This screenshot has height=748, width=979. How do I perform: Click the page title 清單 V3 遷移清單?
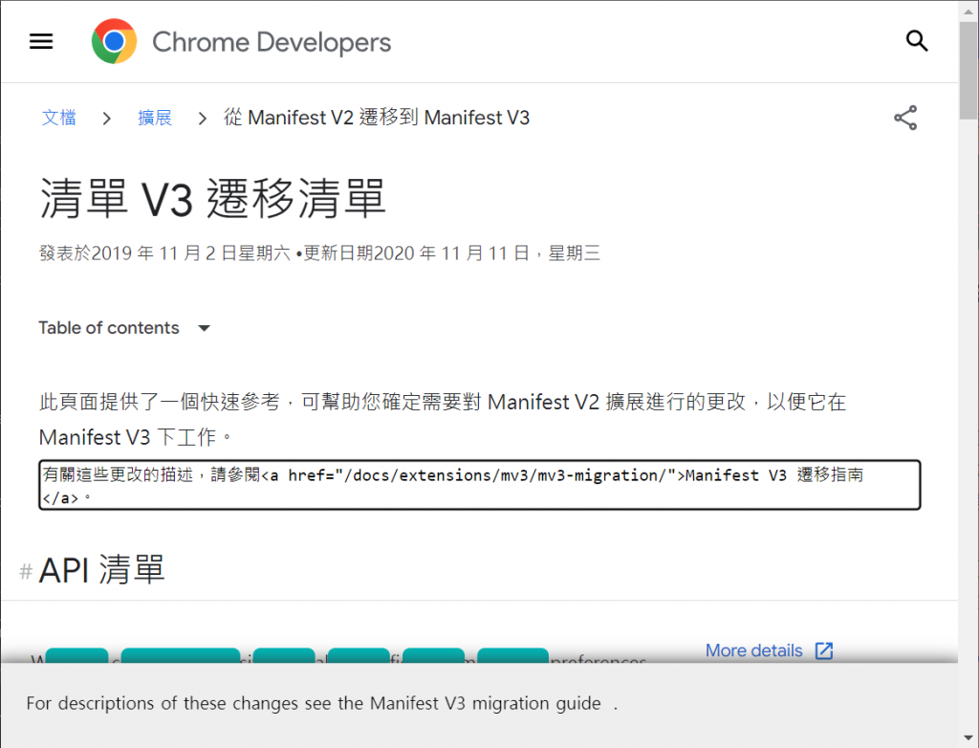pos(212,199)
